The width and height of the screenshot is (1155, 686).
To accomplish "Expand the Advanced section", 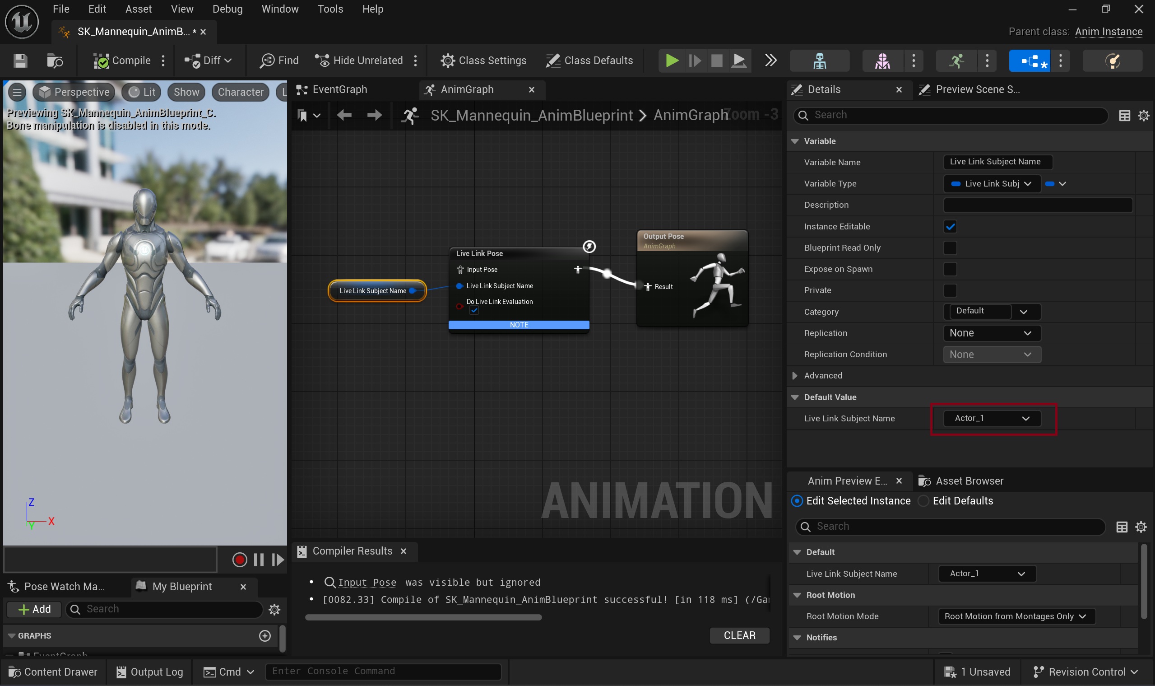I will 795,375.
